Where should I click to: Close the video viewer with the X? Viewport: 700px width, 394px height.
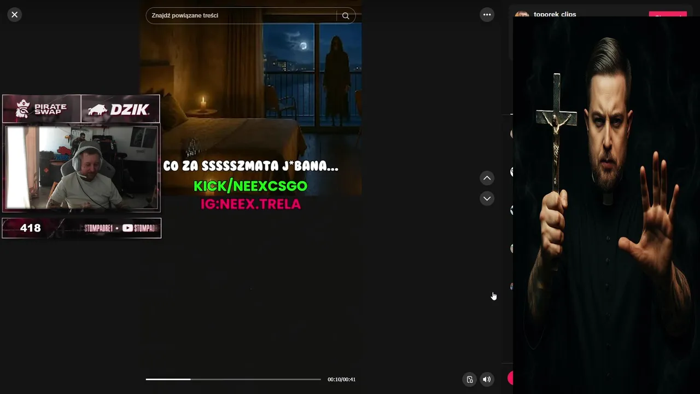15,15
